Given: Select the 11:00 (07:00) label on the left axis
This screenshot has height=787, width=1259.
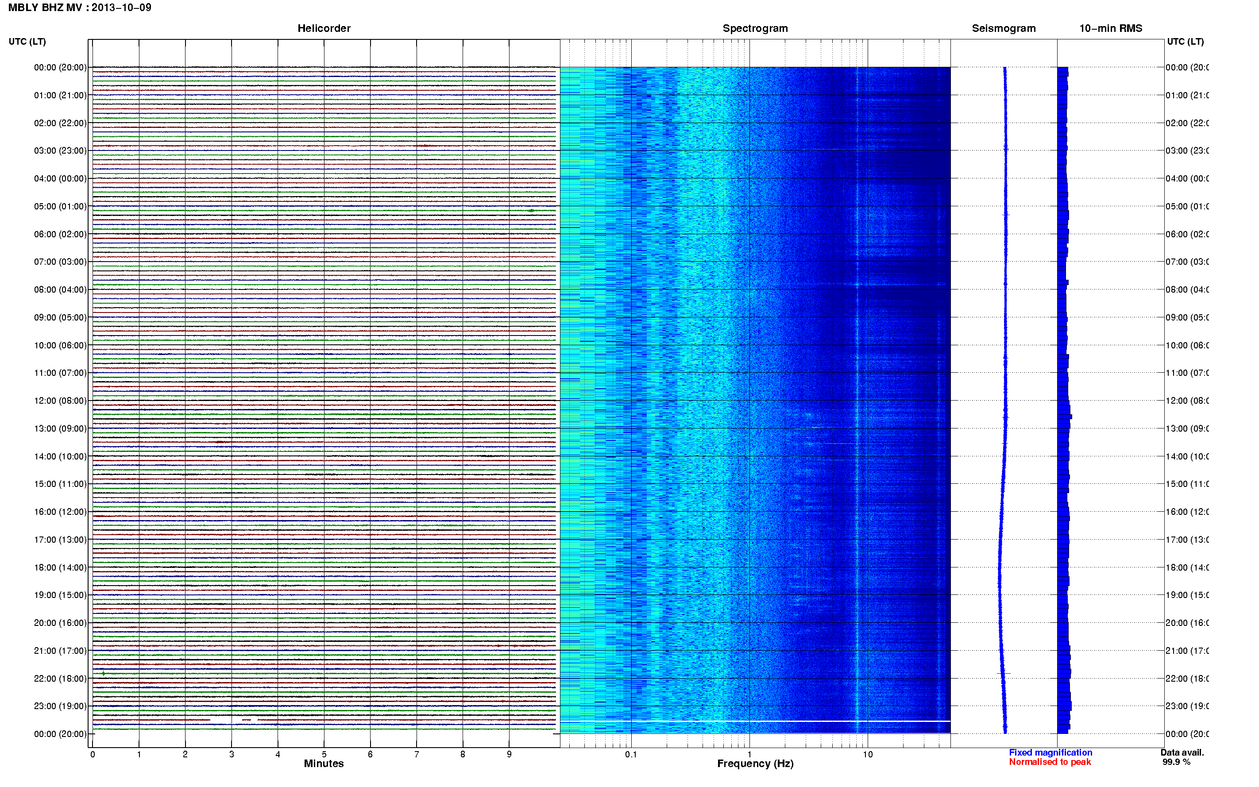Looking at the screenshot, I should [60, 373].
